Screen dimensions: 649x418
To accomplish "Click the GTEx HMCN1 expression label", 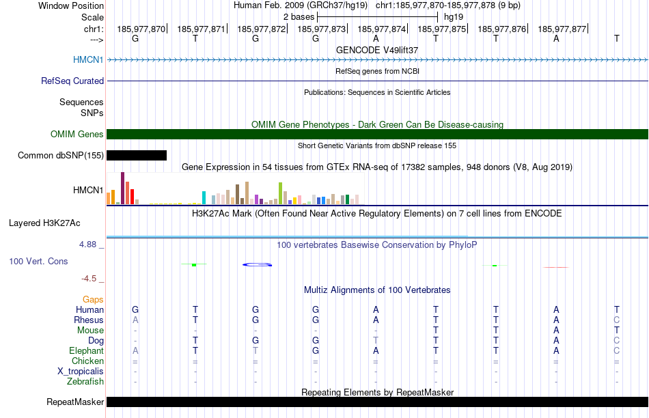I will pos(88,191).
